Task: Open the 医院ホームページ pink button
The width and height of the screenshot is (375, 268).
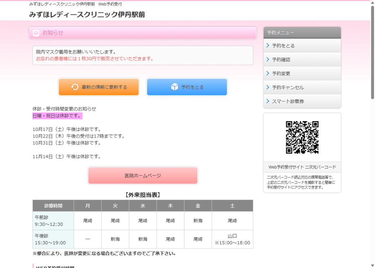Action: click(143, 176)
